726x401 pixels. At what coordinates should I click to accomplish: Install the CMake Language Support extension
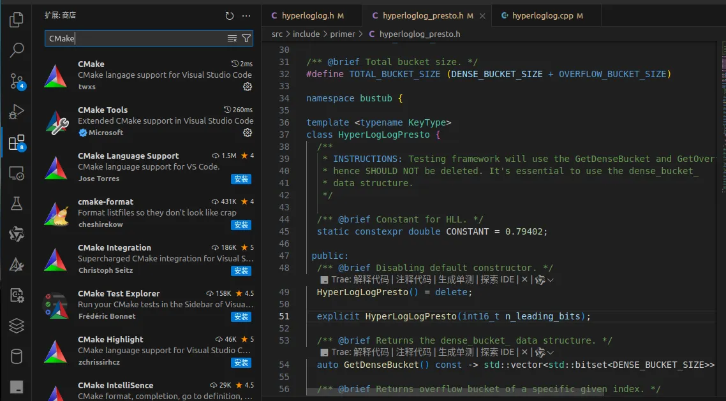[x=241, y=179]
